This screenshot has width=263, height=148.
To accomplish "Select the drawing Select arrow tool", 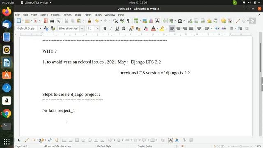I will [x=19, y=140].
